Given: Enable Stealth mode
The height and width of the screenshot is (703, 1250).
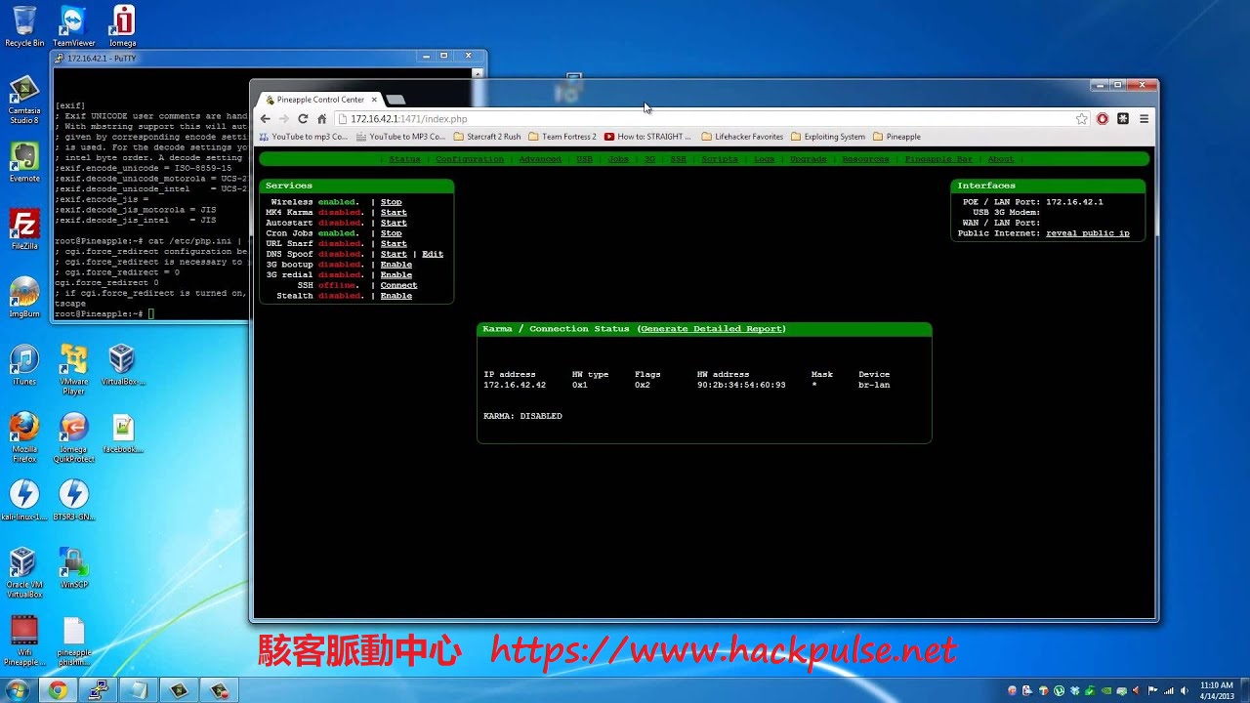Looking at the screenshot, I should (396, 296).
